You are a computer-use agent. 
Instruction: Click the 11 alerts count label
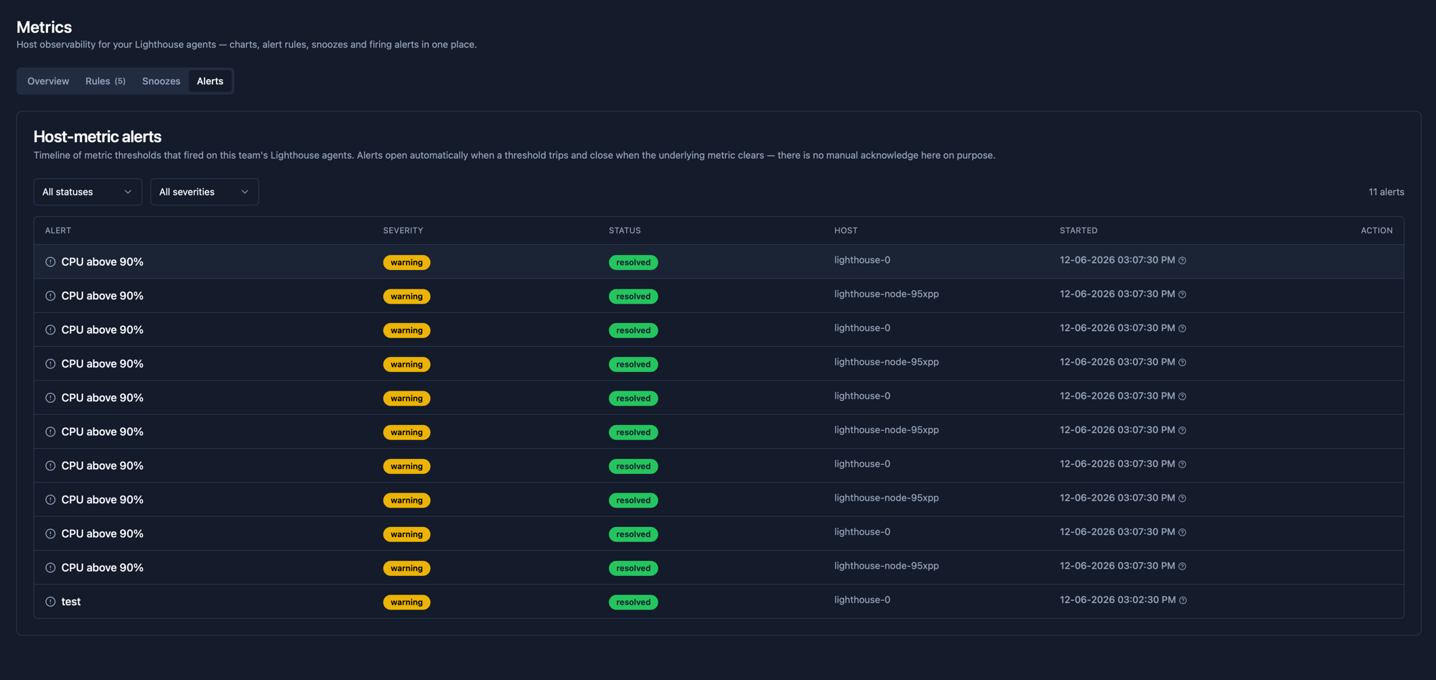click(1386, 192)
